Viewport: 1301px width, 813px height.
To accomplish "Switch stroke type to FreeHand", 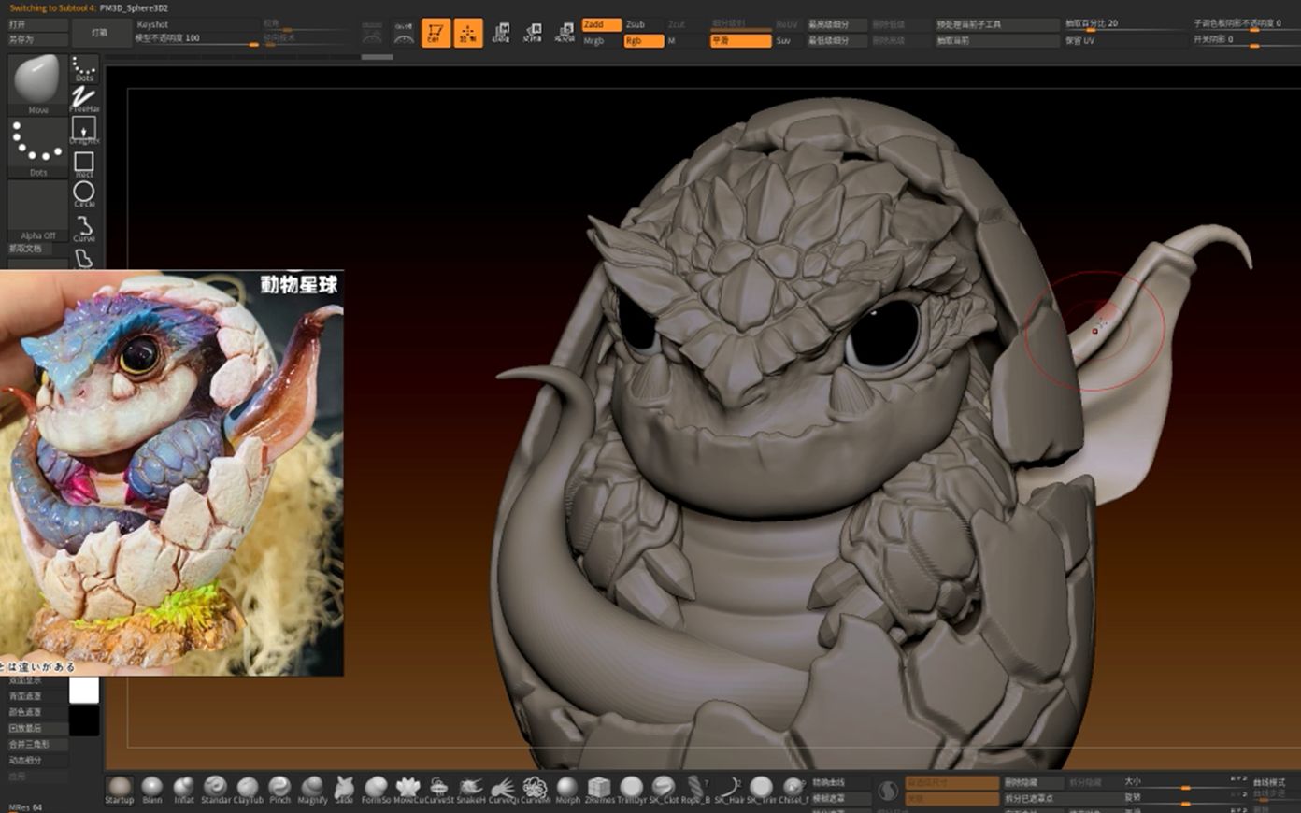I will click(x=84, y=96).
